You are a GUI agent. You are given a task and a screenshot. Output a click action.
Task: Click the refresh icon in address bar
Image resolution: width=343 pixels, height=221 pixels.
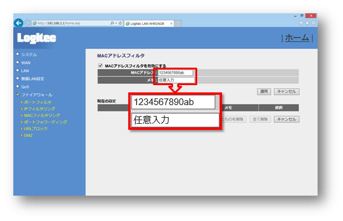120,23
